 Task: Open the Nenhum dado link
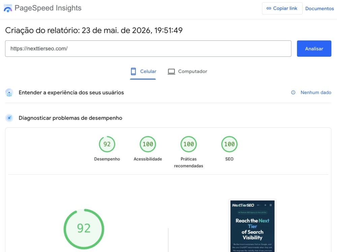click(316, 93)
